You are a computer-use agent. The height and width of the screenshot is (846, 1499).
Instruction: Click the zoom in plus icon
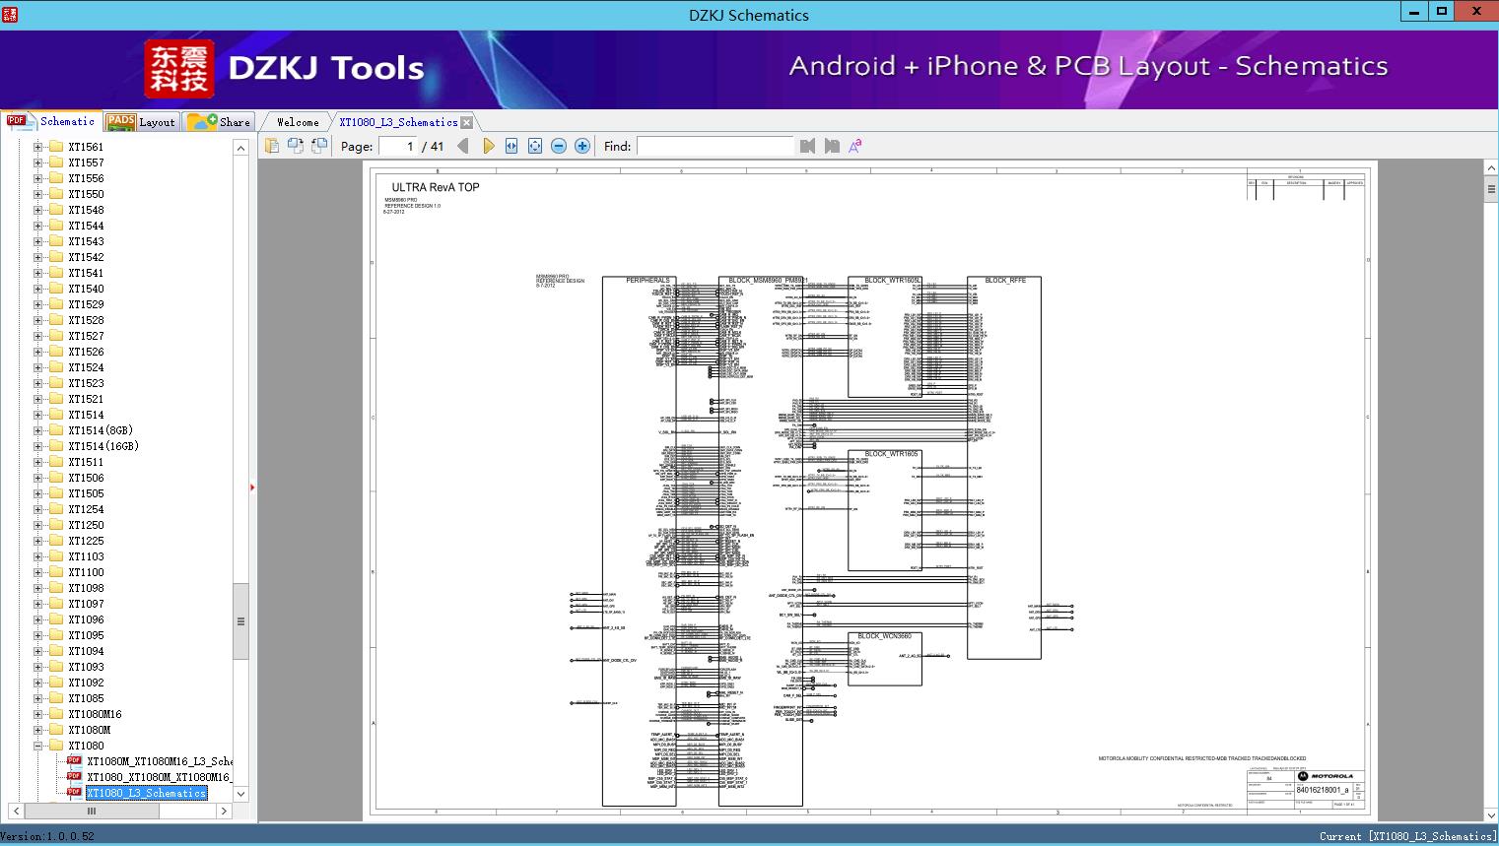pyautogui.click(x=582, y=146)
